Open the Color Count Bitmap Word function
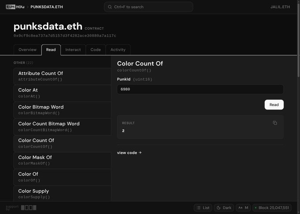 [62, 126]
